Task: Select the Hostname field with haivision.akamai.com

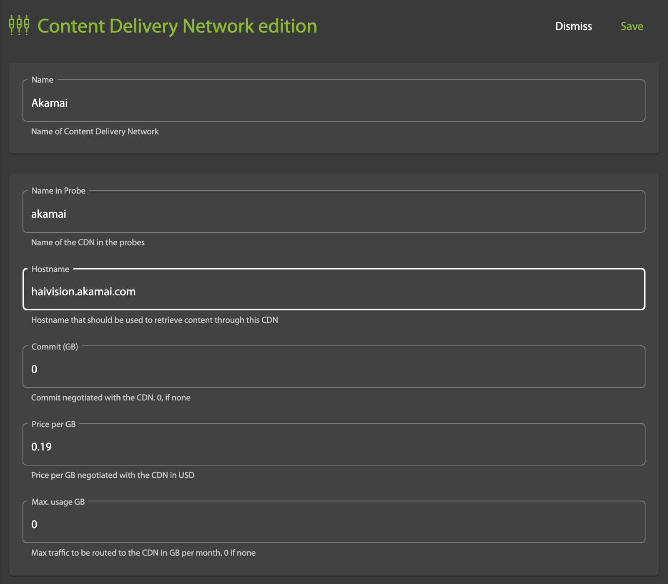Action: point(334,292)
